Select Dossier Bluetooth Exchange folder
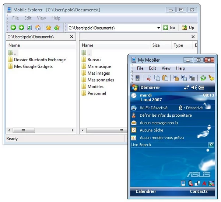Screen dimensions: 221x202 [x=37, y=60]
